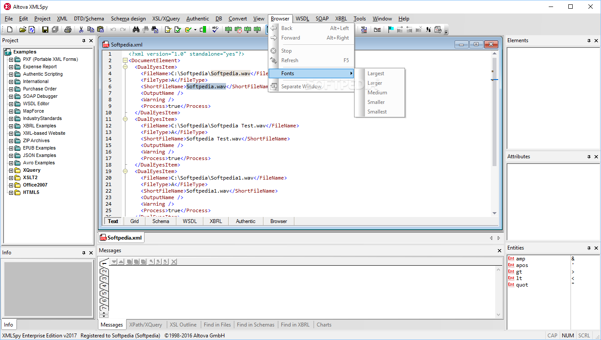
Task: Validate XML with green checkmark icon
Action: (178, 30)
